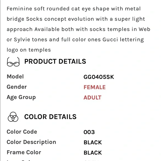Click the Color Description label
The height and width of the screenshot is (161, 161).
pos(31,142)
